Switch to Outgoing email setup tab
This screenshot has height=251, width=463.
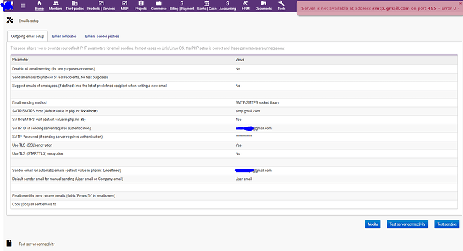tap(28, 37)
